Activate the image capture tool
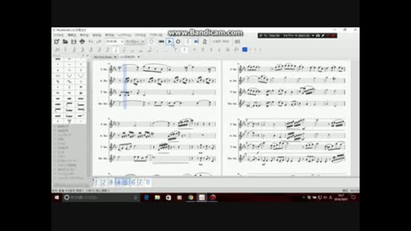 click(x=238, y=41)
